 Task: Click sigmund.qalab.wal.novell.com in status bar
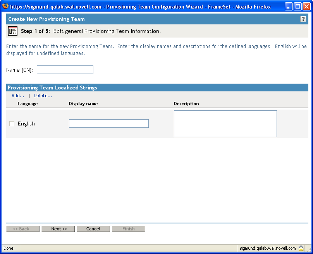click(268, 248)
